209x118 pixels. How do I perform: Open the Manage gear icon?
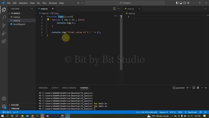point(4,107)
